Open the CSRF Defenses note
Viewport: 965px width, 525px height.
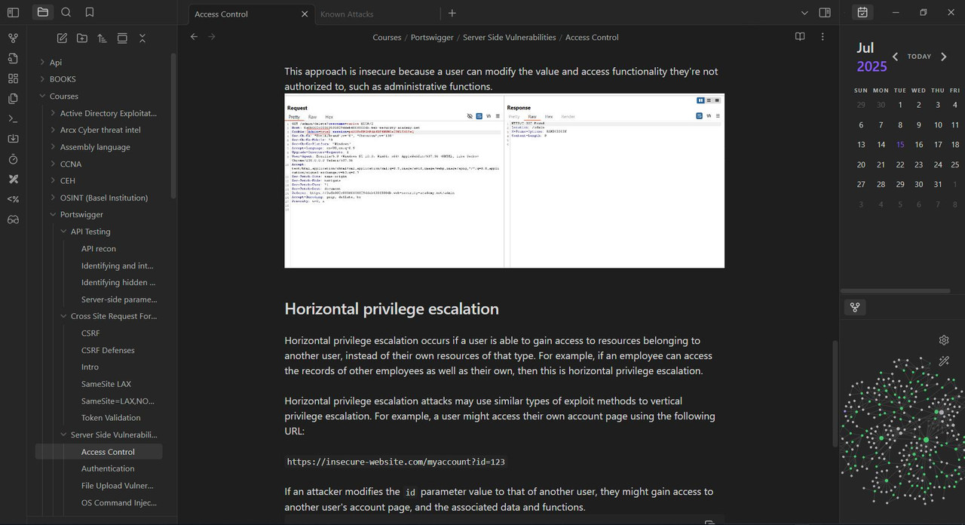(x=108, y=350)
